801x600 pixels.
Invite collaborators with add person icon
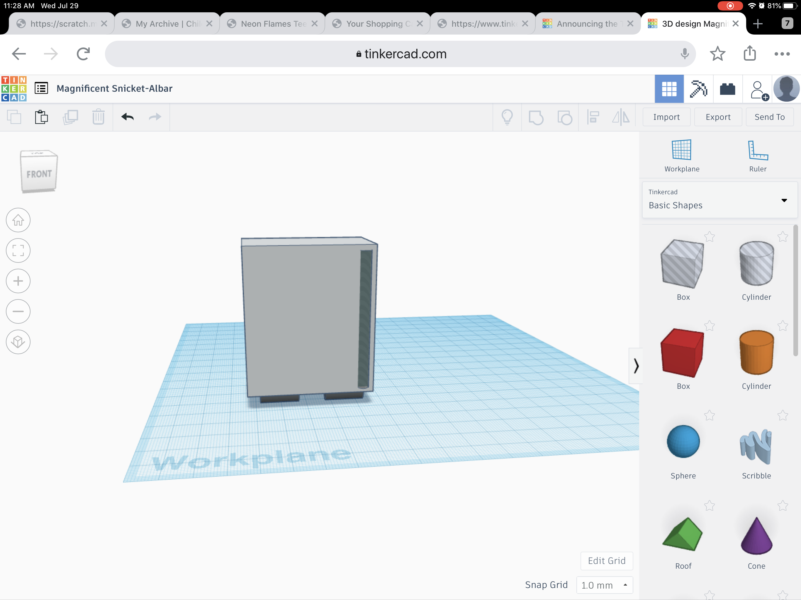(x=758, y=90)
